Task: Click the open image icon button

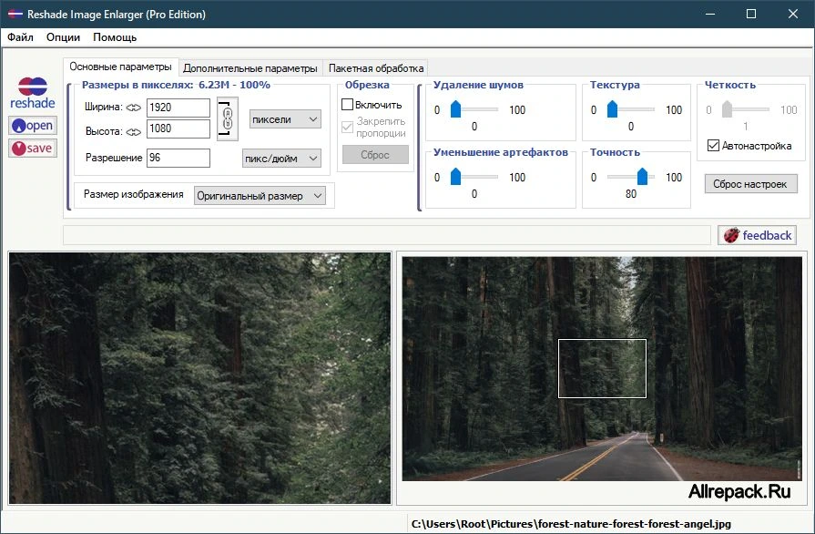Action: coord(33,126)
